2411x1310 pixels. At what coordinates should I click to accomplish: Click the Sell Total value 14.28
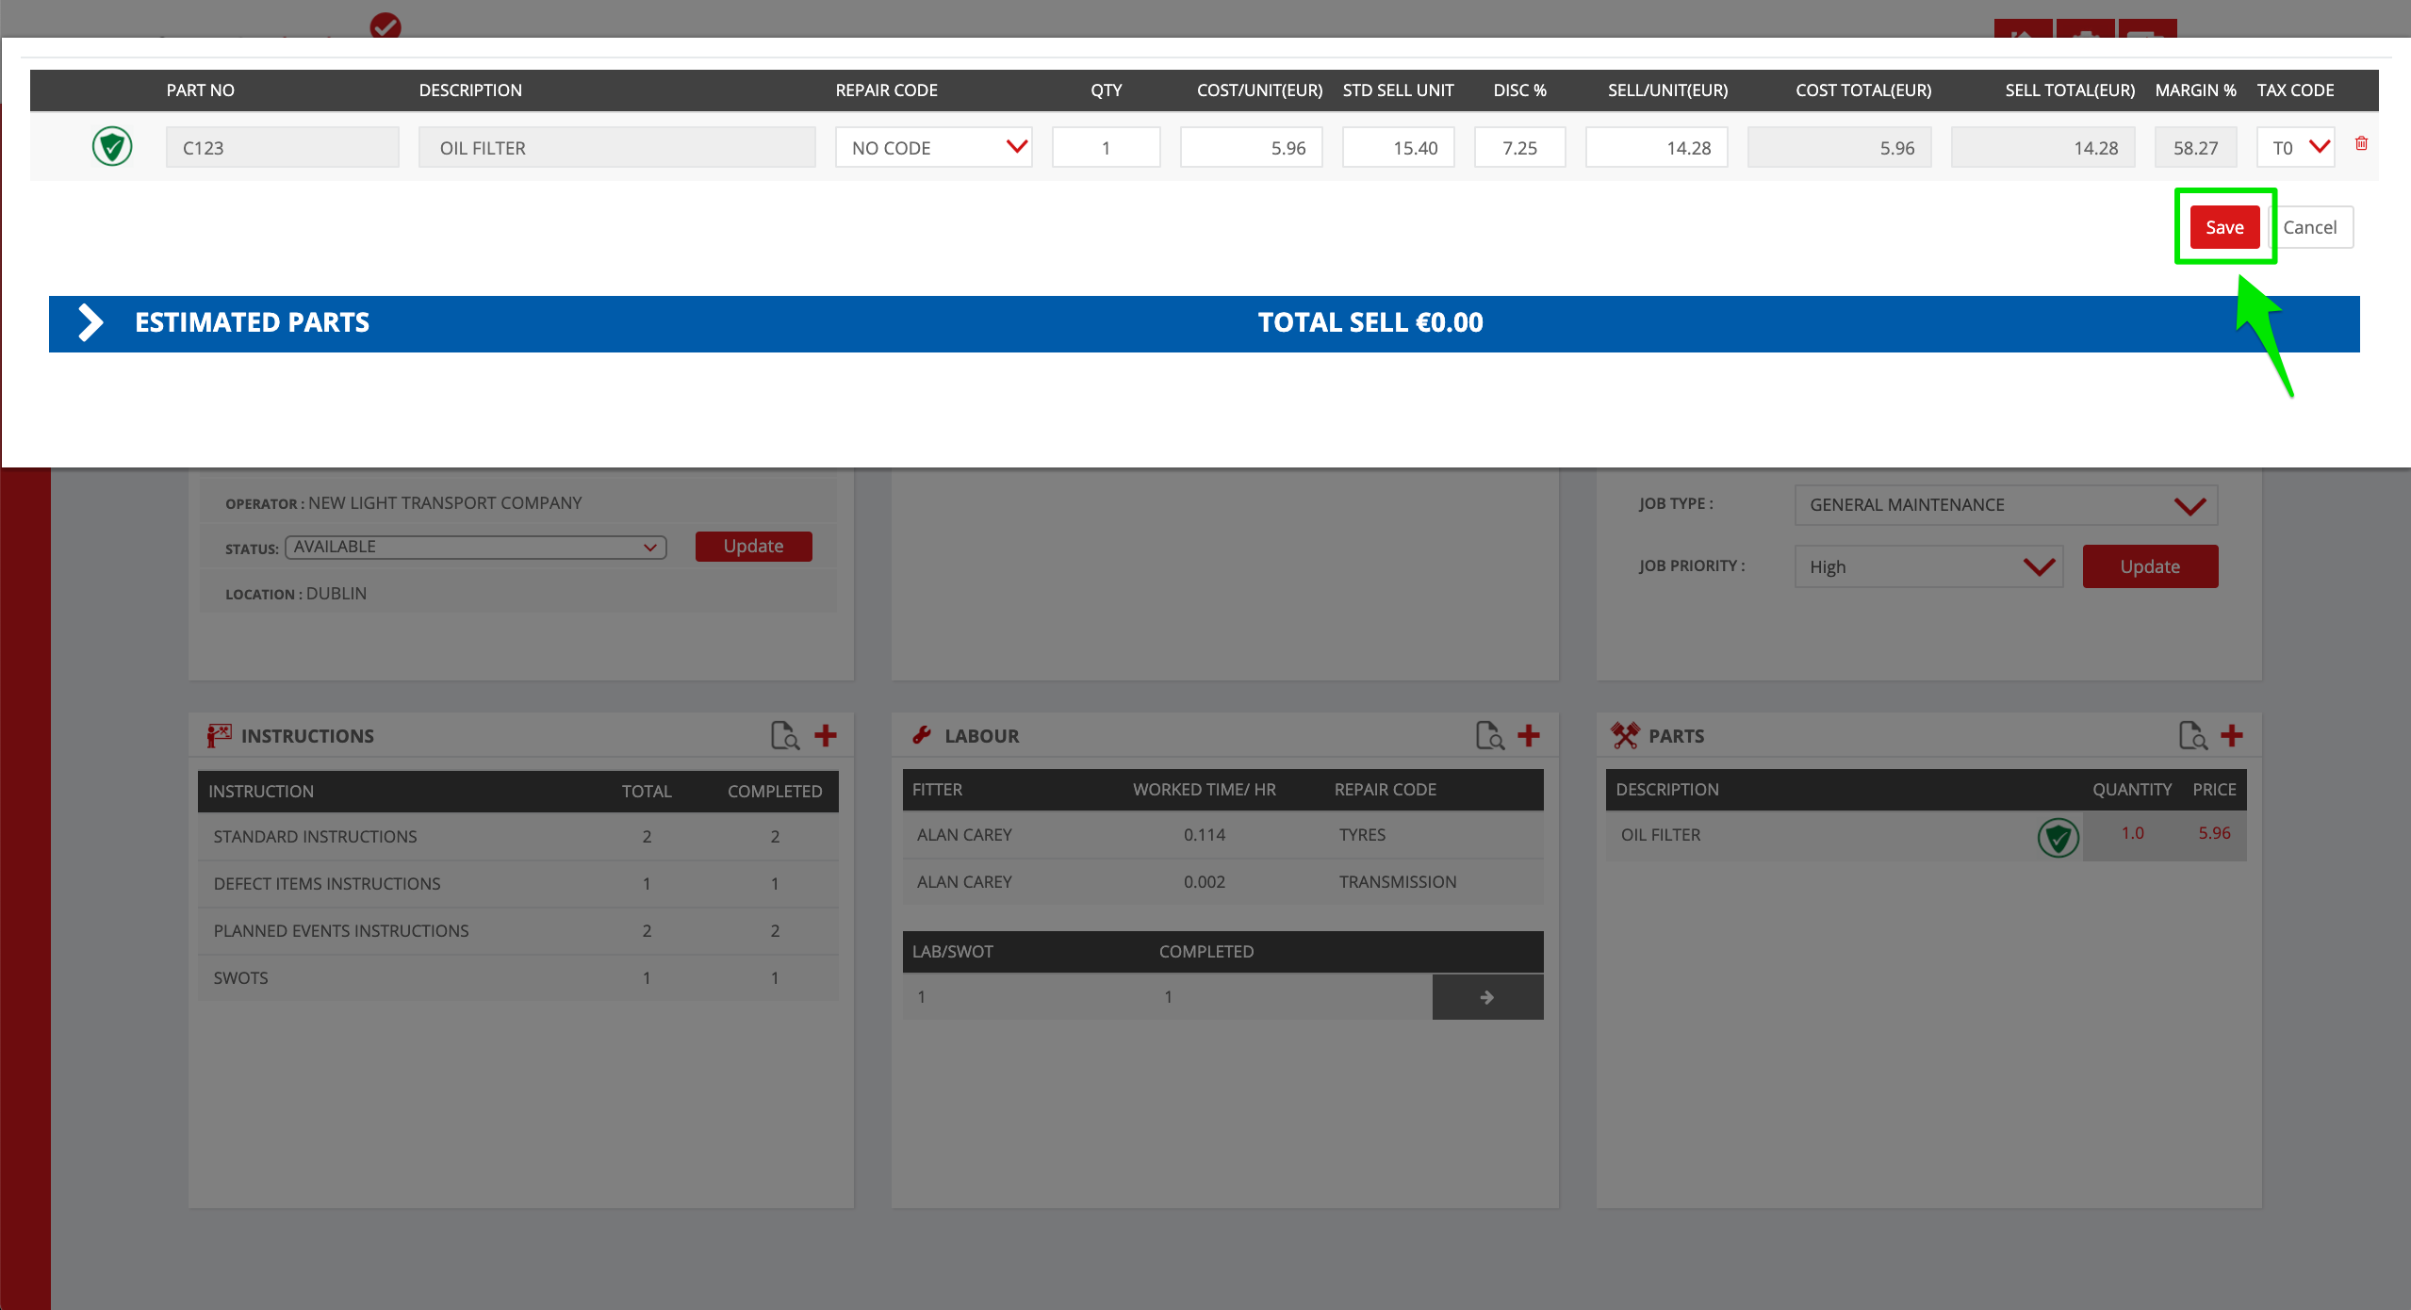point(2042,147)
